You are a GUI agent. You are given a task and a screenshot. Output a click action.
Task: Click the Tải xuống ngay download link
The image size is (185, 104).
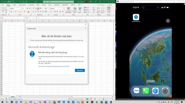tap(81, 57)
